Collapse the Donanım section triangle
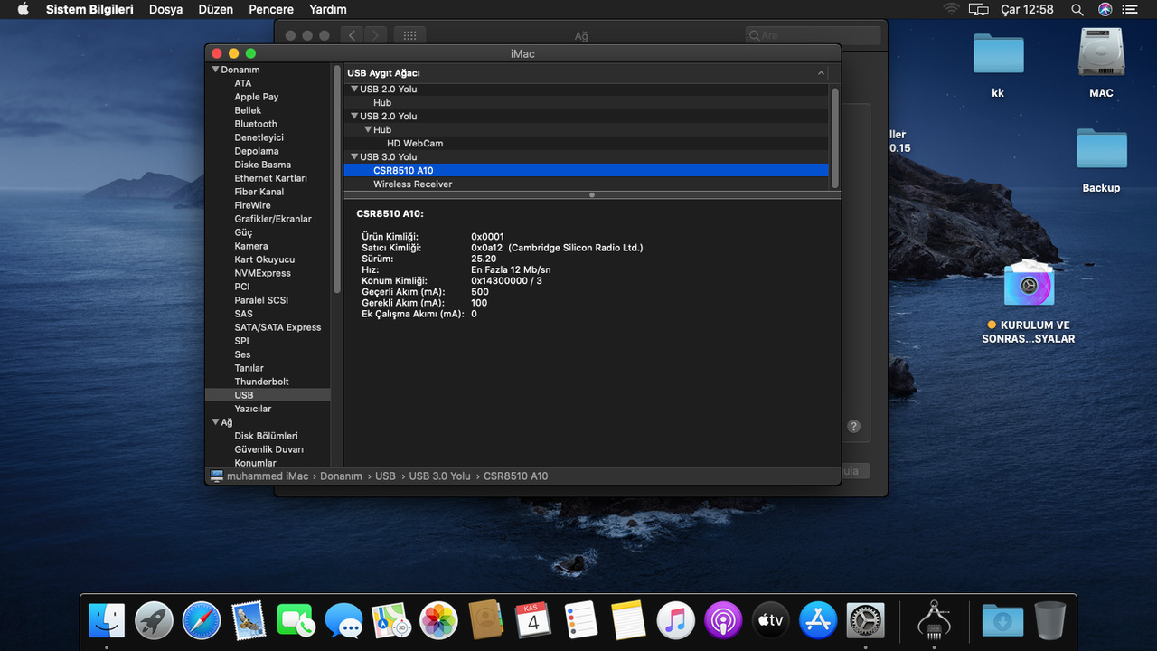 pos(216,70)
